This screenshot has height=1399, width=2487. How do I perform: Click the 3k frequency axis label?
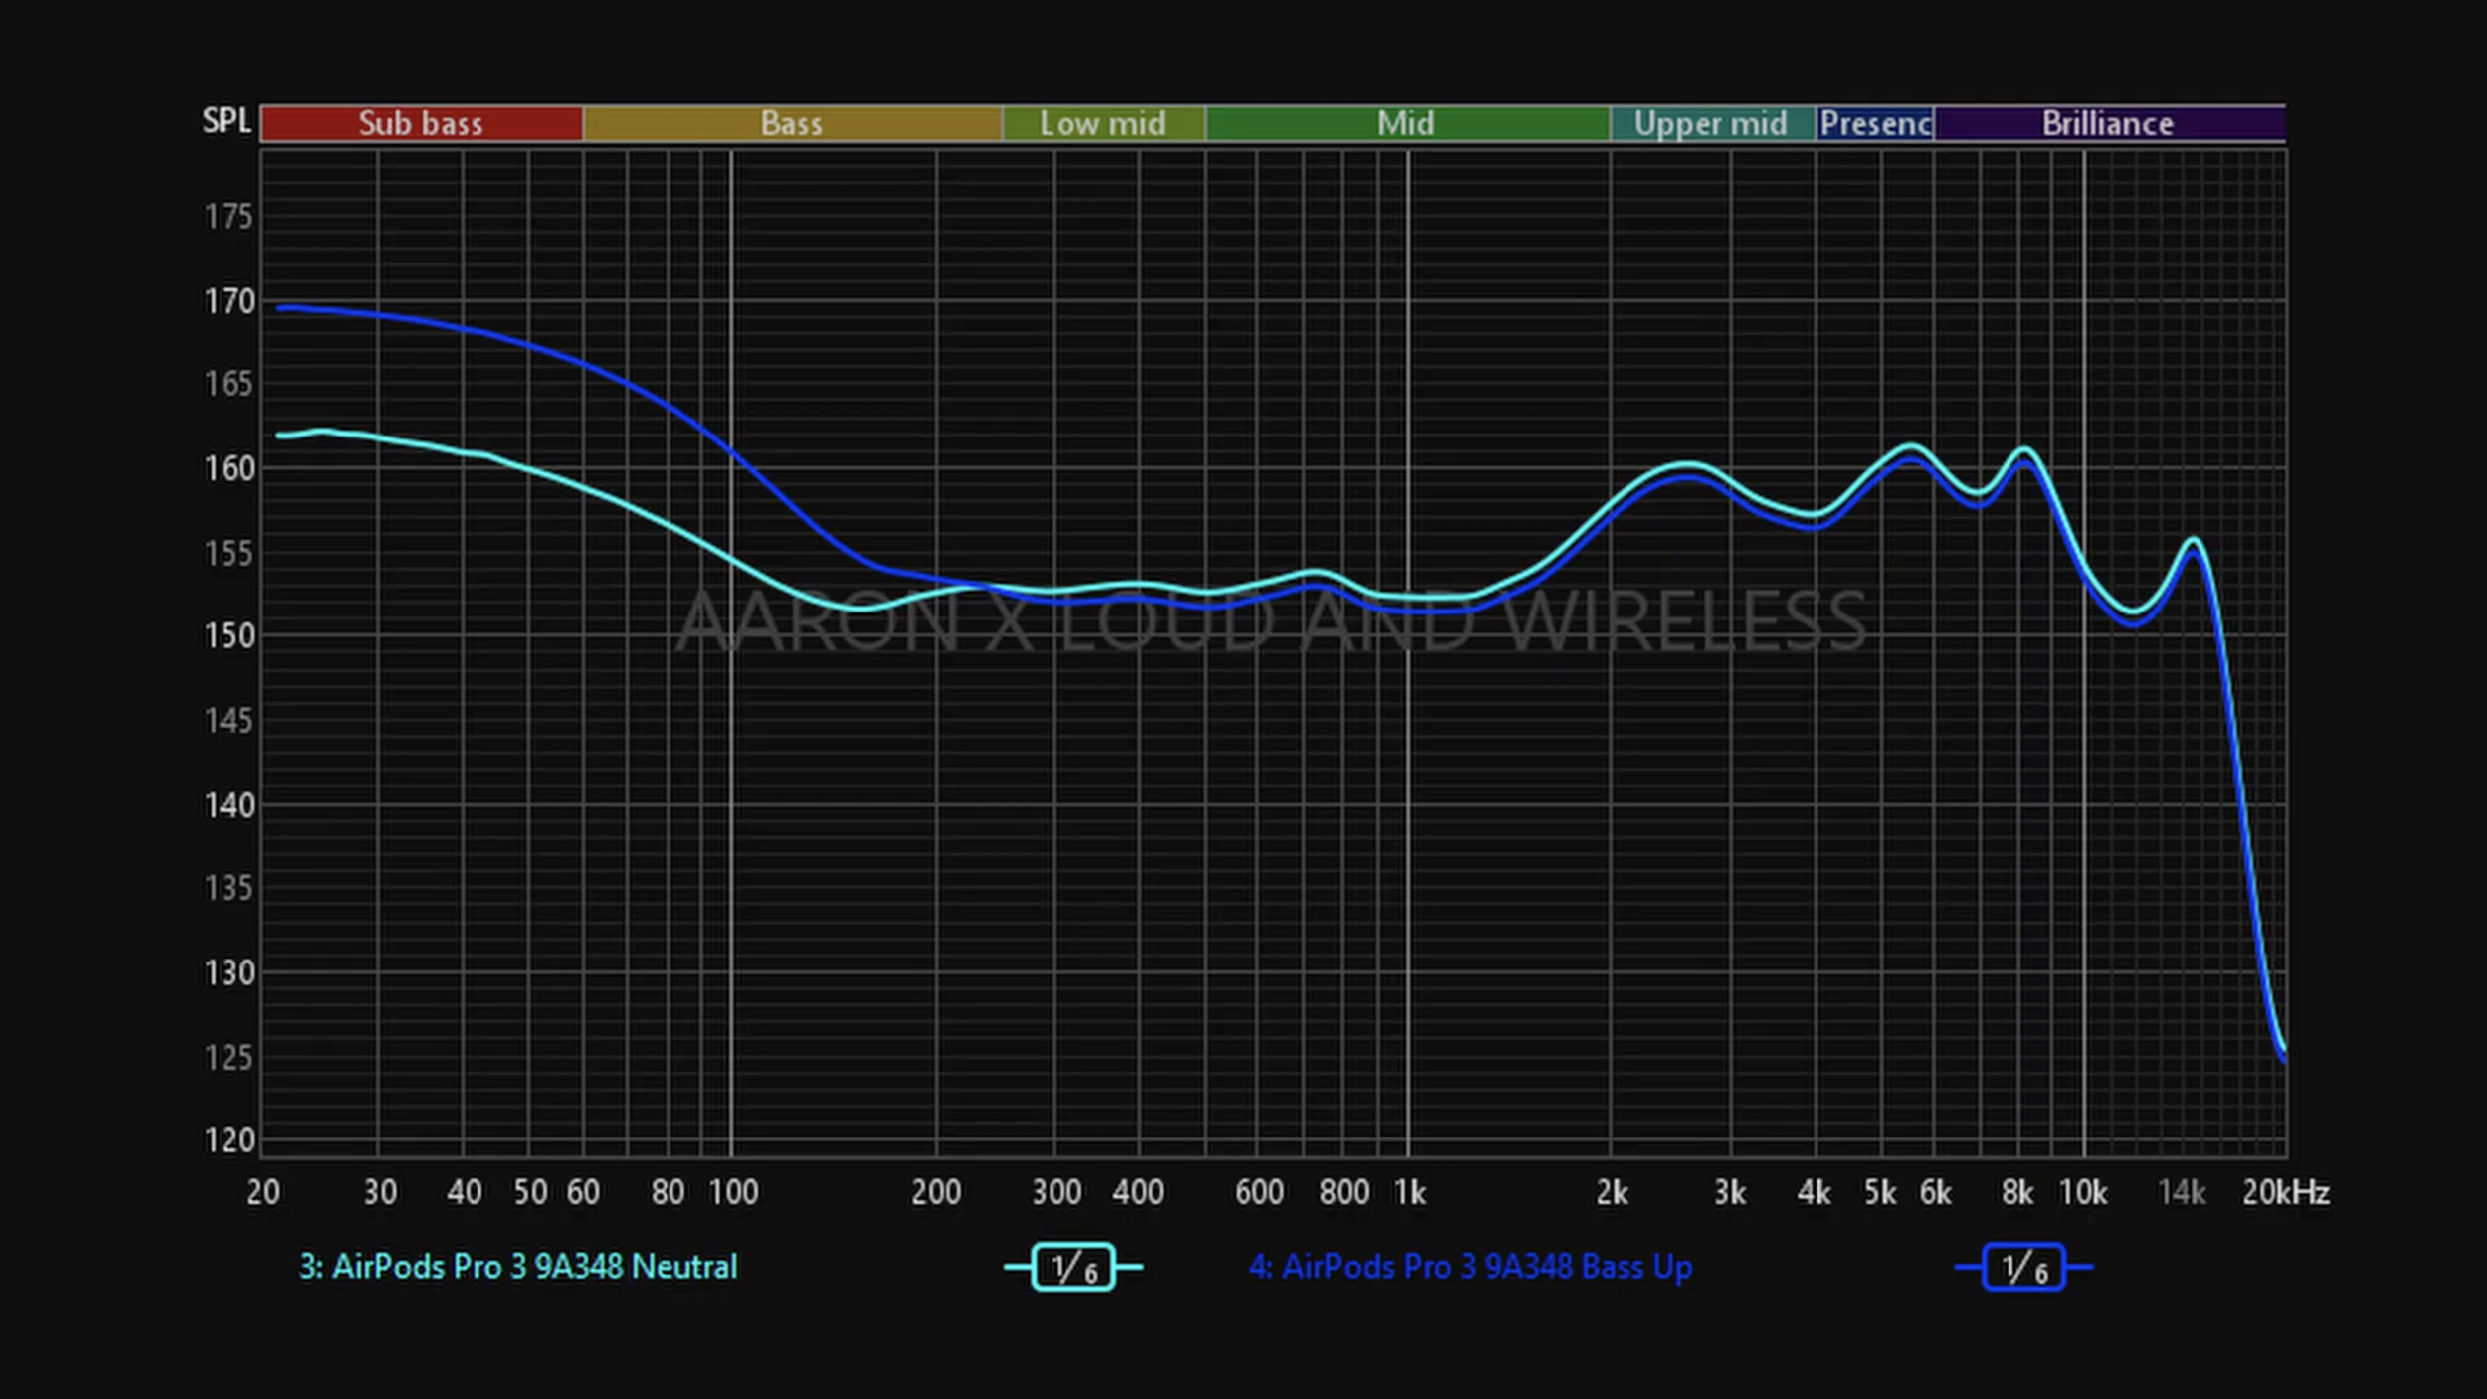pos(1730,1192)
